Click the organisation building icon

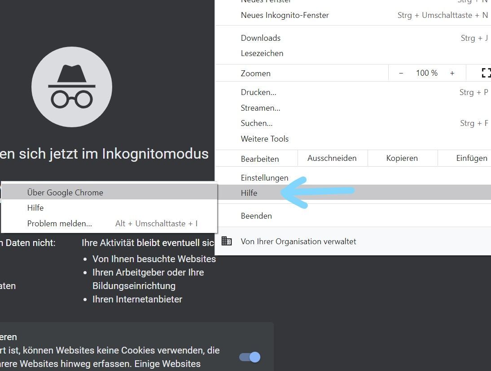tap(227, 241)
